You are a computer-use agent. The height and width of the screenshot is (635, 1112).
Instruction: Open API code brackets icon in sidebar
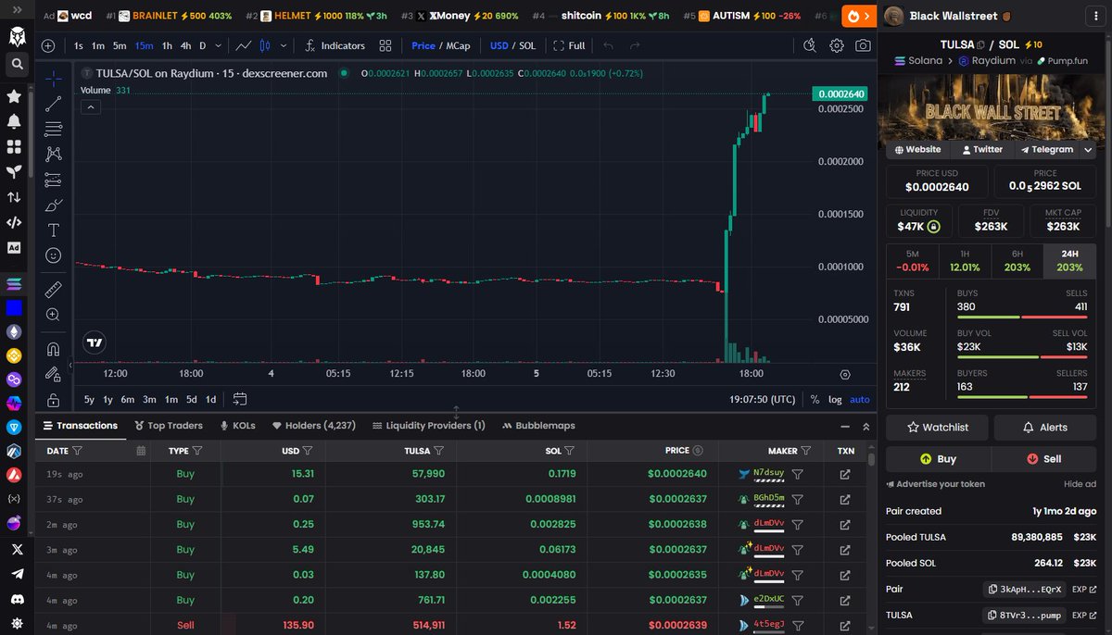[x=14, y=222]
